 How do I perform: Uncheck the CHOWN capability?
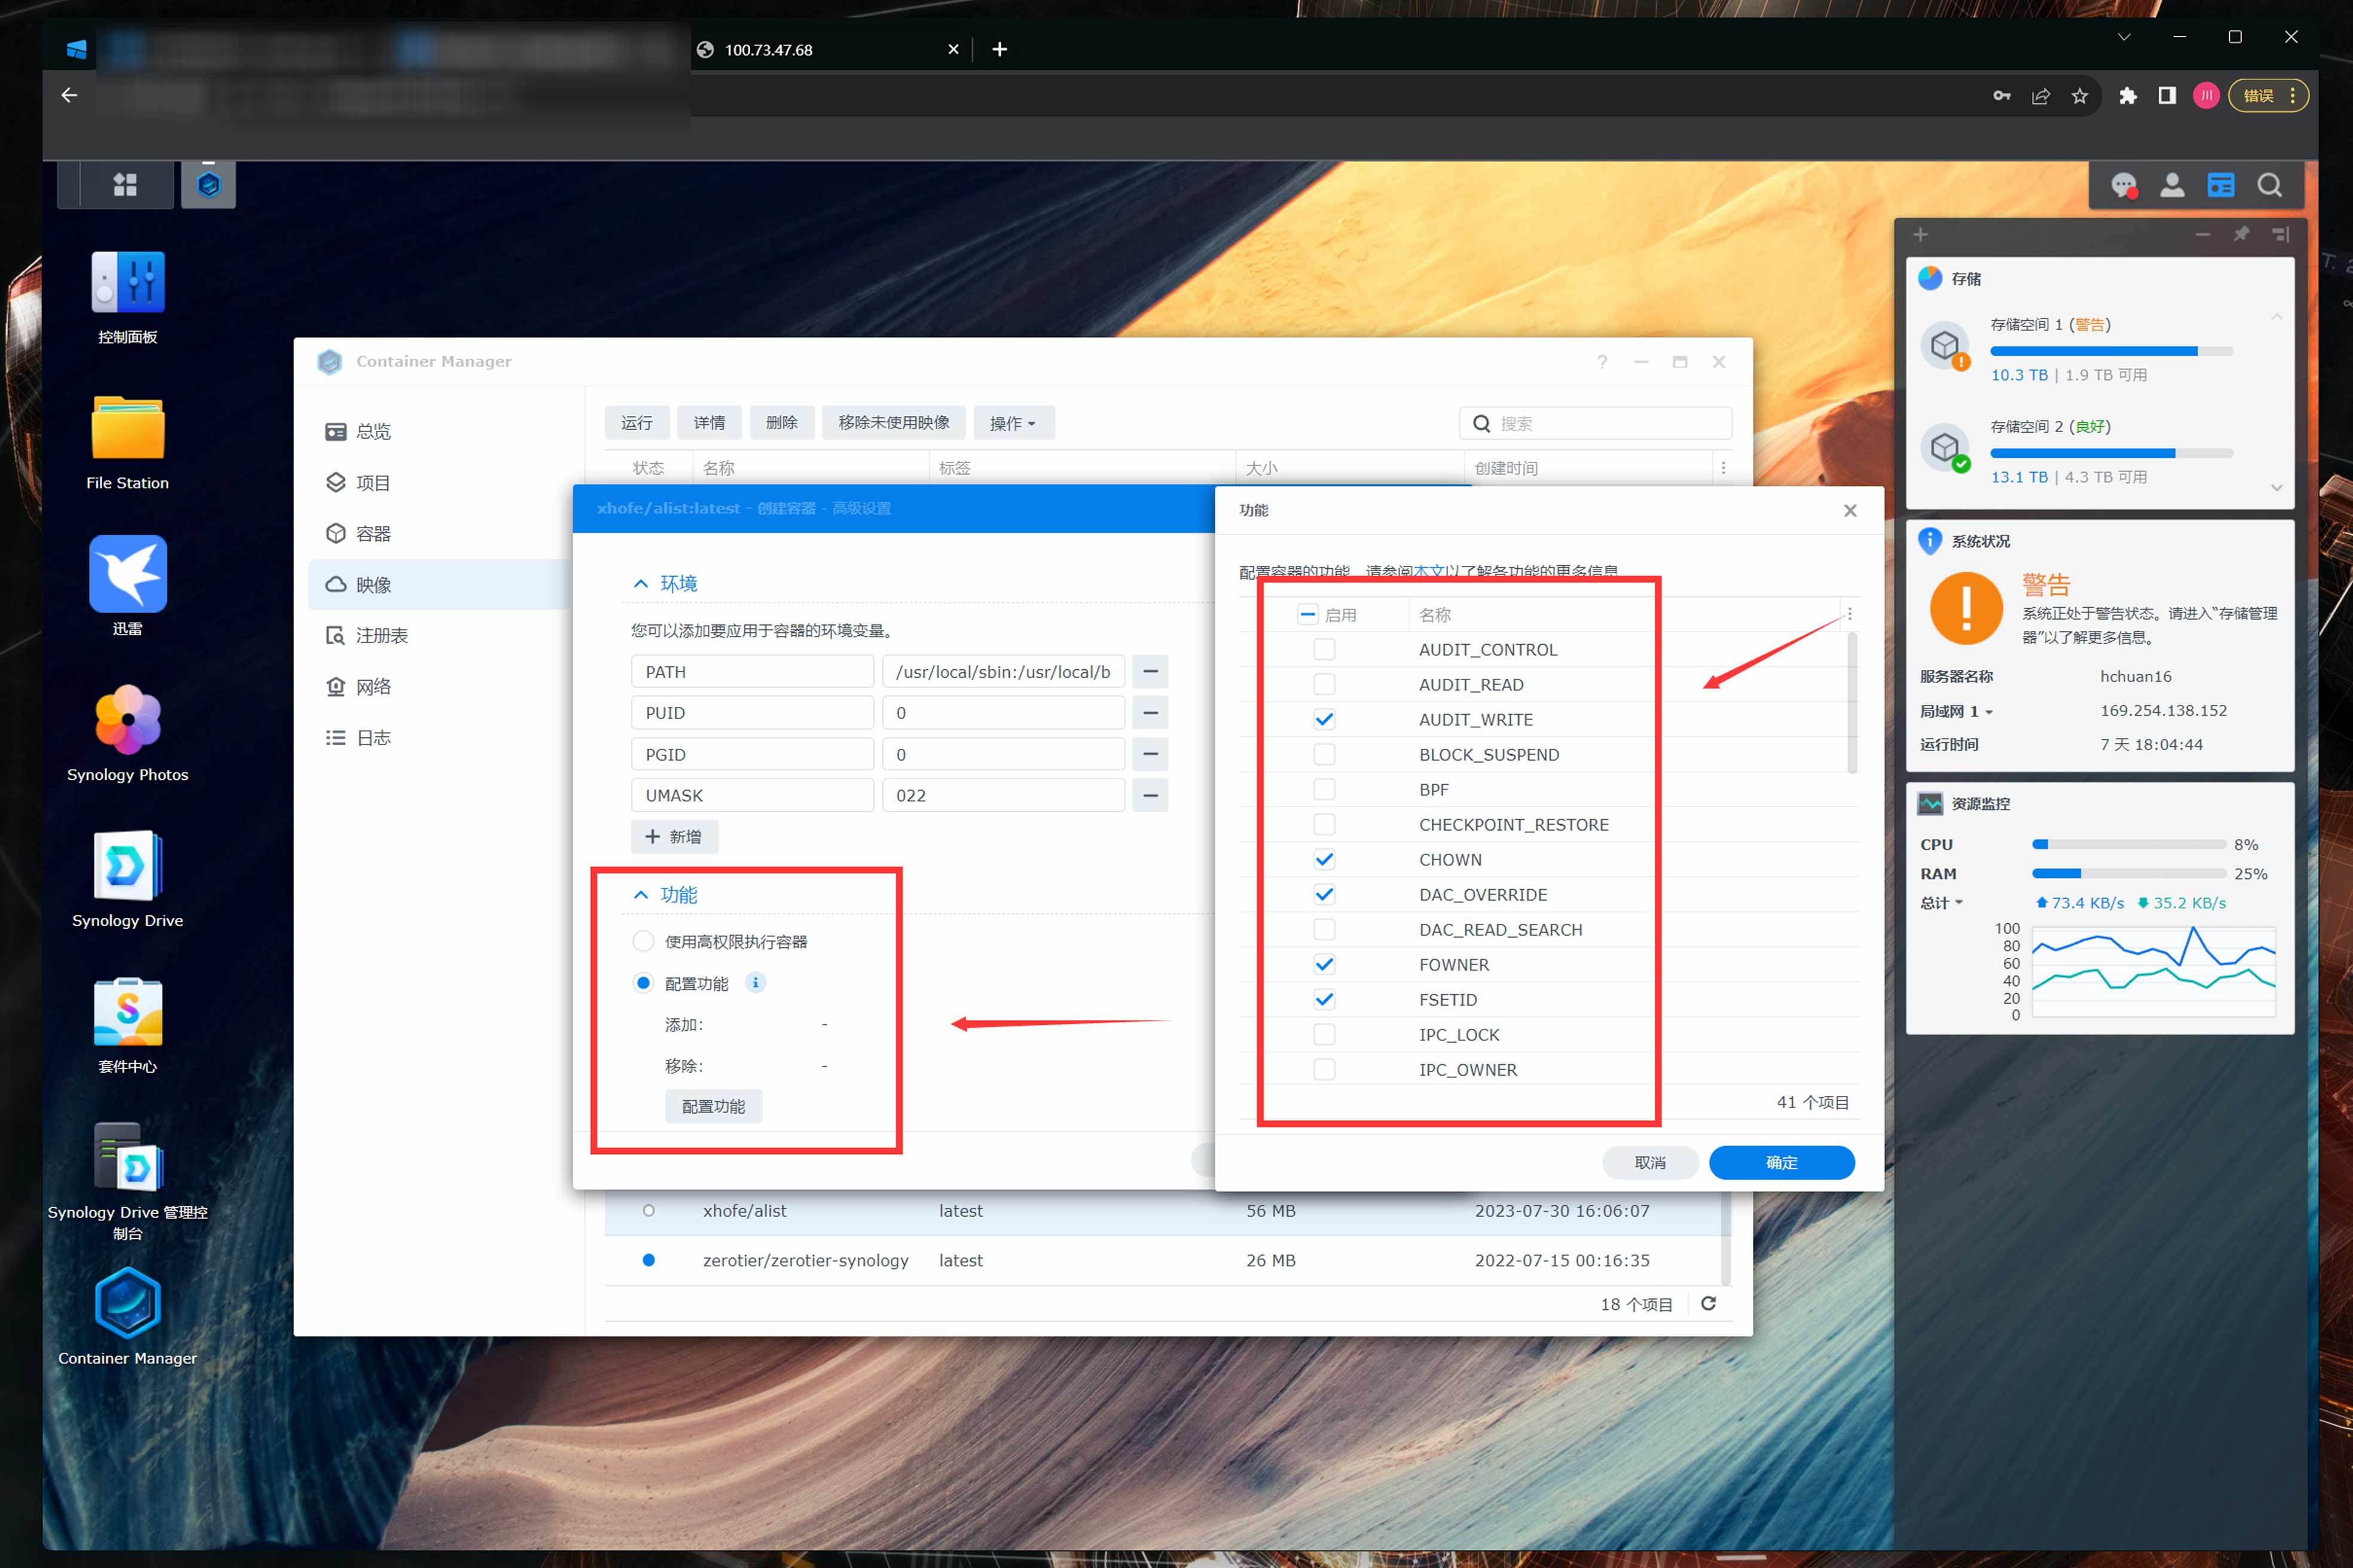(1324, 860)
